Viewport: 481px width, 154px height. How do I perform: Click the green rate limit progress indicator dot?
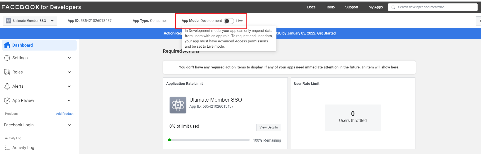tap(169, 140)
